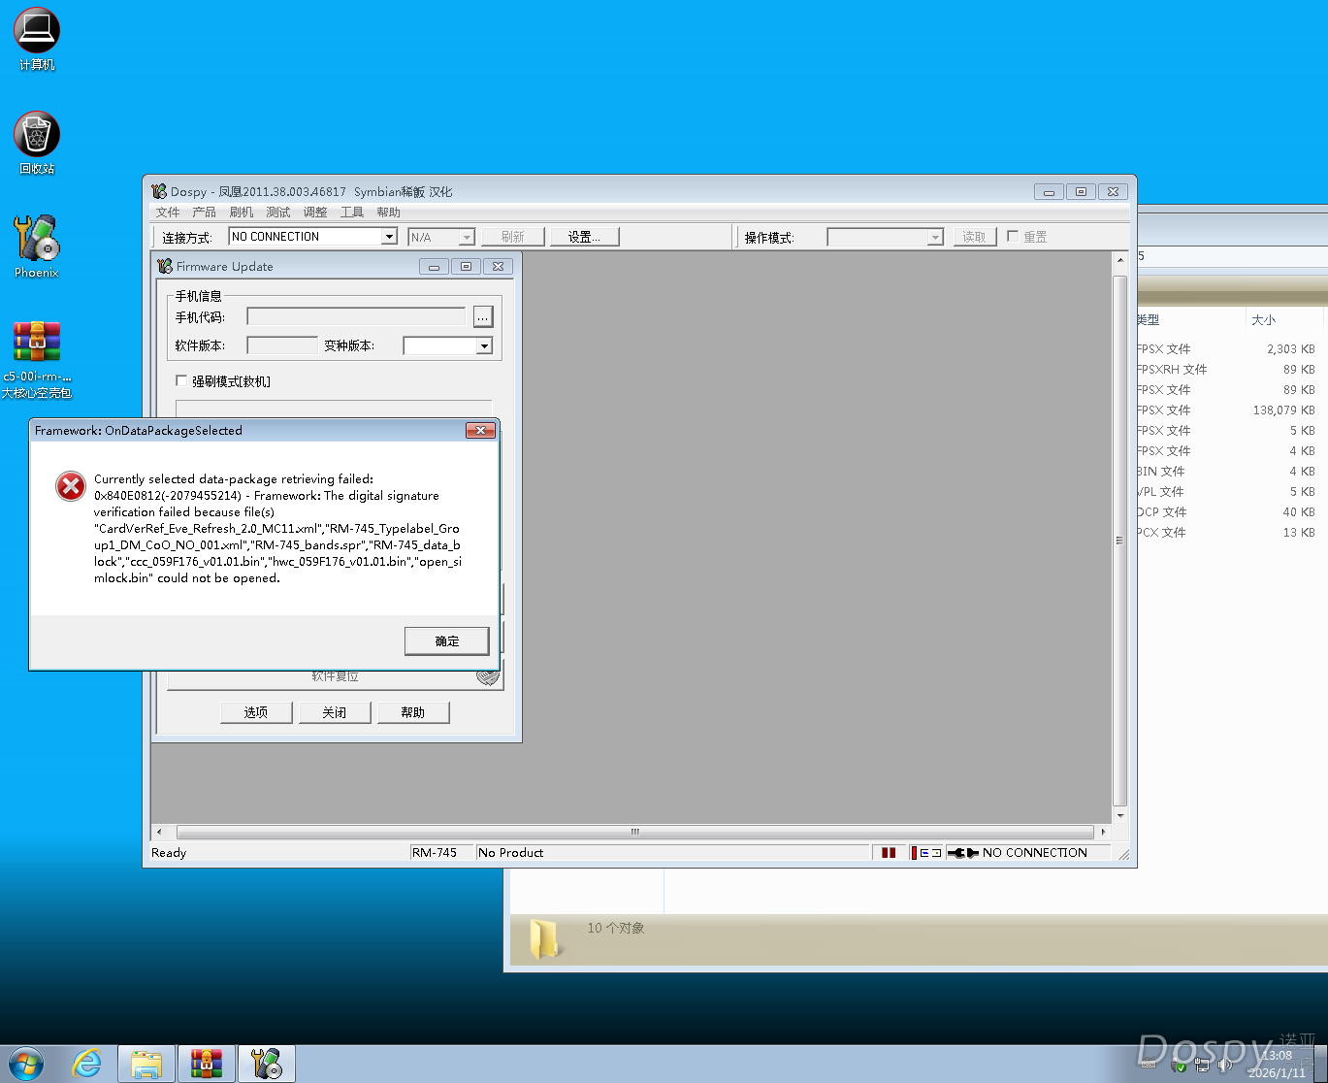Screen dimensions: 1328x1083
Task: Click the red pause indicator in the status bar
Action: pos(889,852)
